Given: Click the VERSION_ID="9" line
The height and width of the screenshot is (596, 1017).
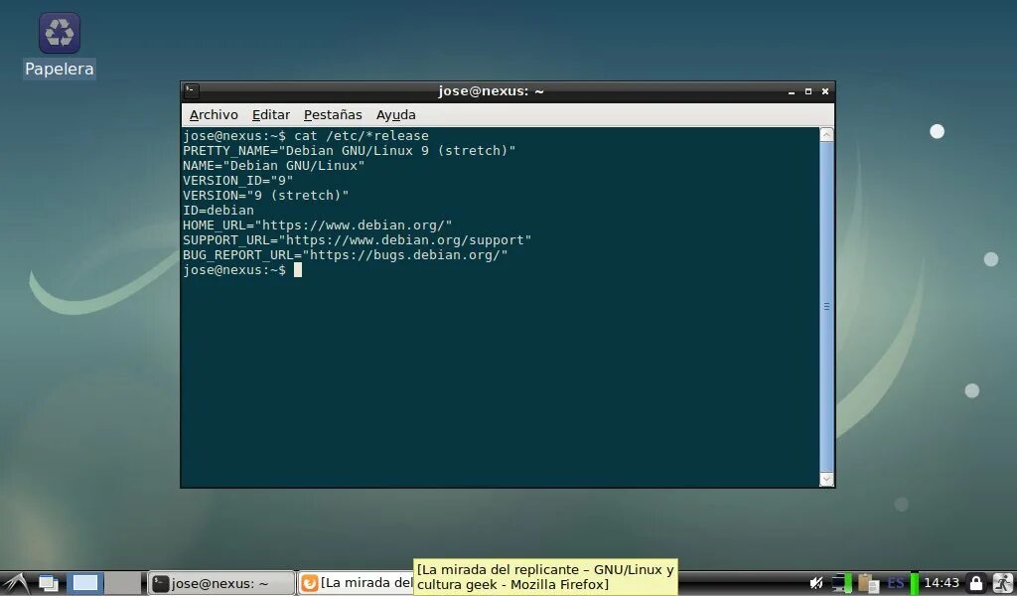Looking at the screenshot, I should [x=238, y=181].
